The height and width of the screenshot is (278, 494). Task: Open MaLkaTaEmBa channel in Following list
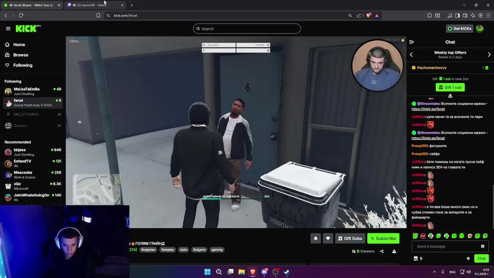pos(33,91)
